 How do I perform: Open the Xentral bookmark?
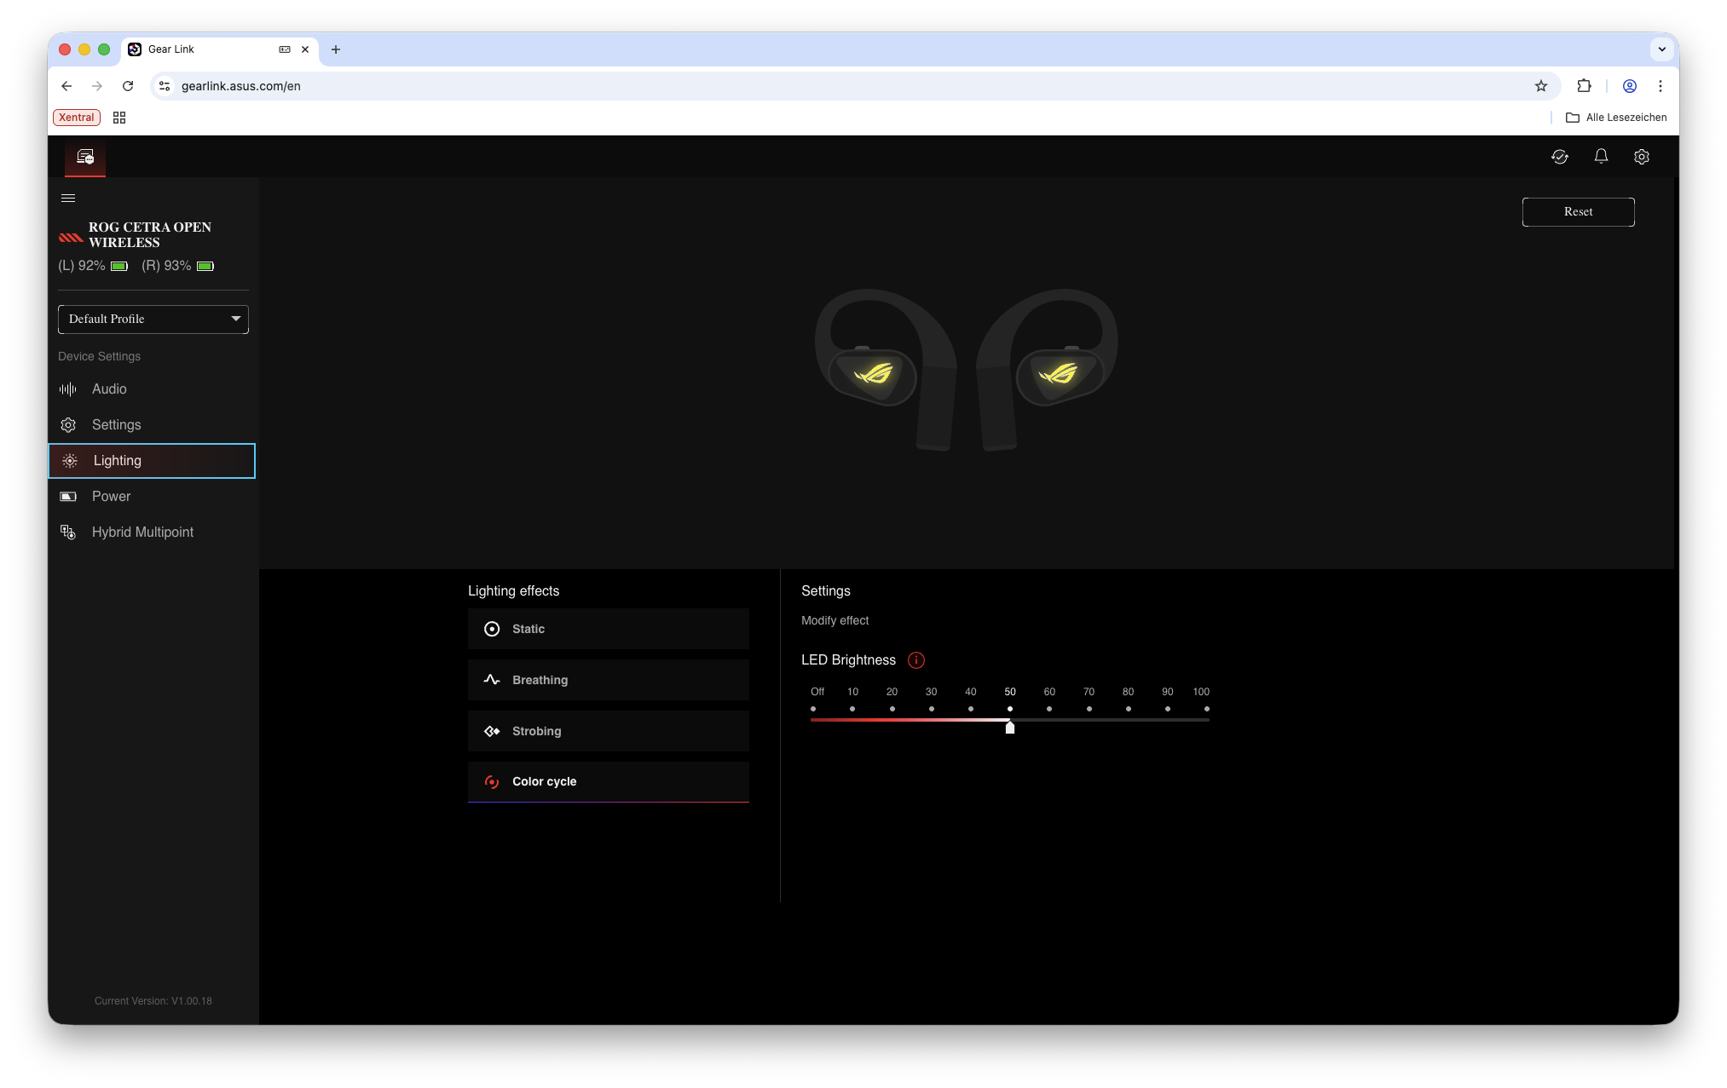pos(77,118)
